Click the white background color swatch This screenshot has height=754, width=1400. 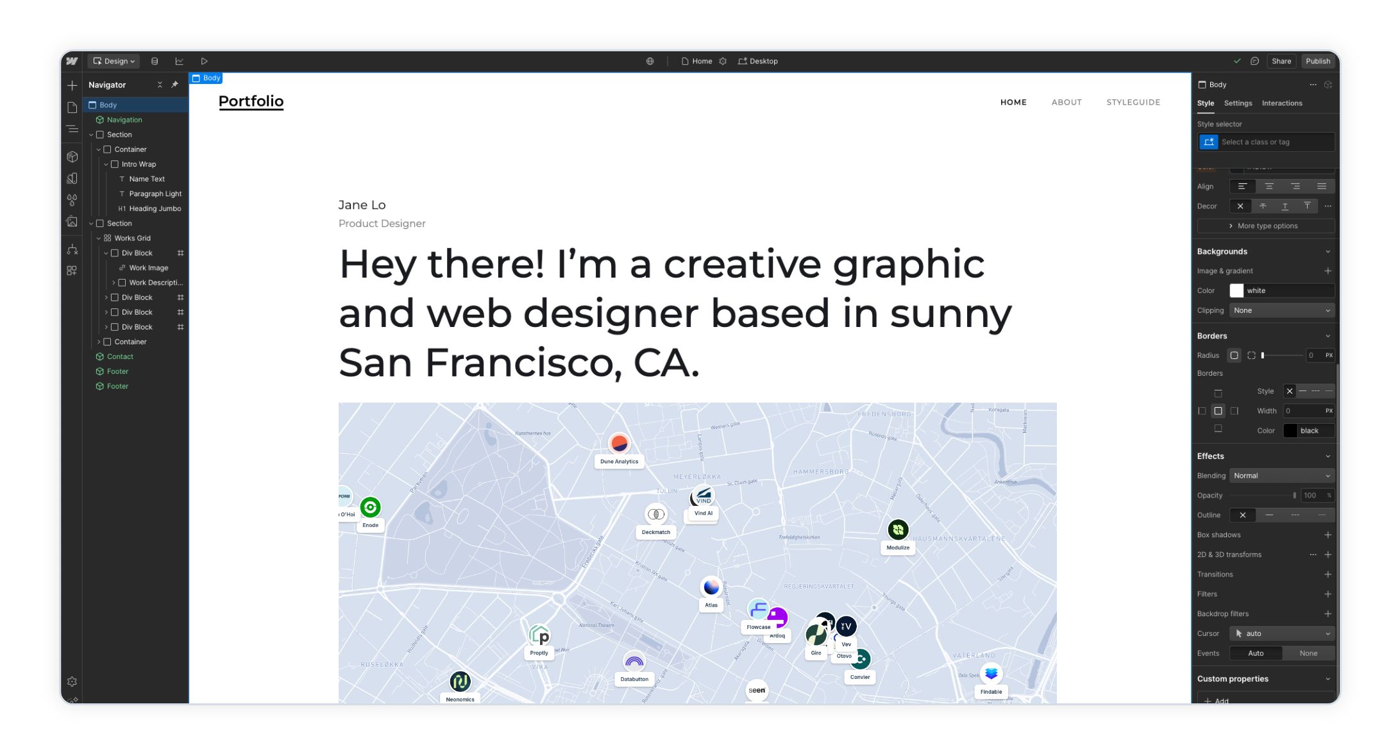[x=1236, y=290]
